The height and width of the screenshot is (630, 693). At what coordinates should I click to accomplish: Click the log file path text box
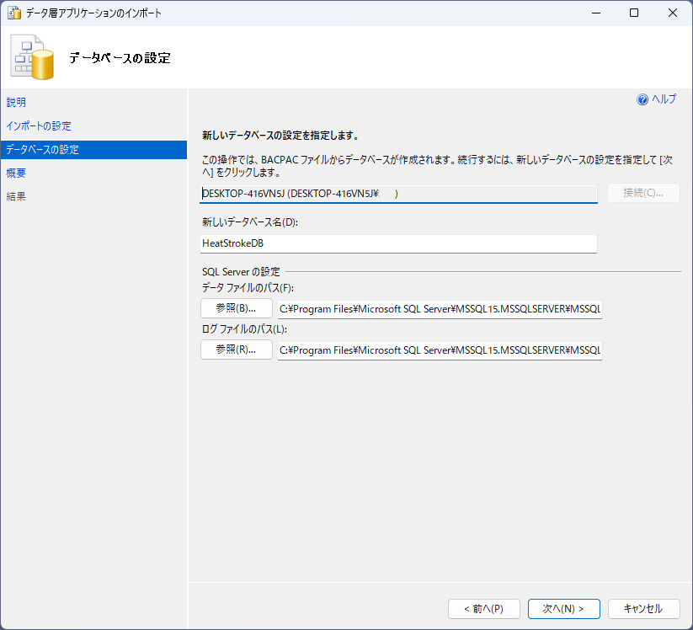tap(439, 350)
